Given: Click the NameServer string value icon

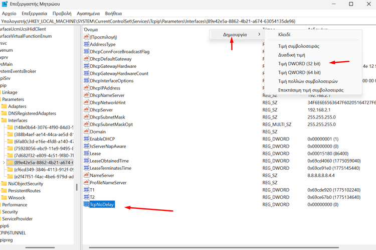Looking at the screenshot, I should point(86,175).
